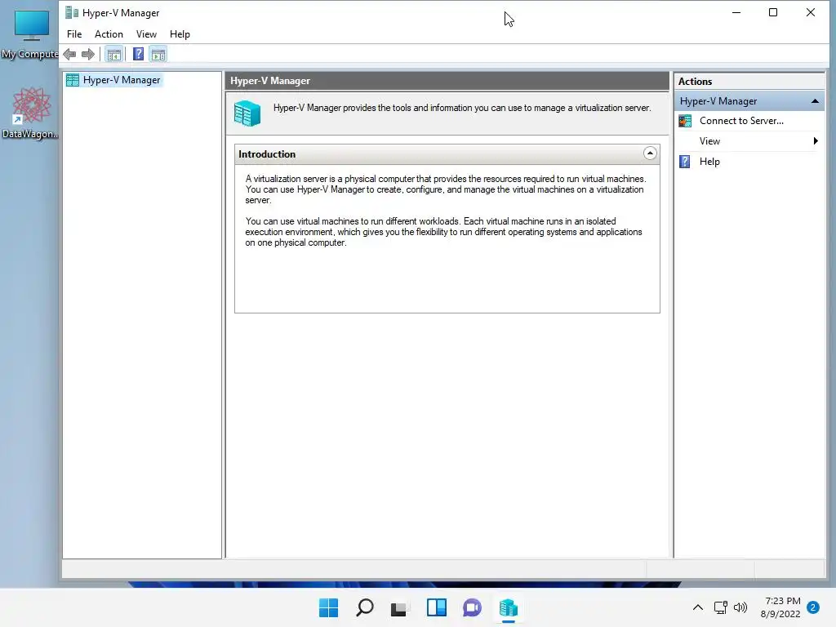Image resolution: width=836 pixels, height=627 pixels.
Task: Click the Hyper-V server icon in the overview
Action: 247,113
